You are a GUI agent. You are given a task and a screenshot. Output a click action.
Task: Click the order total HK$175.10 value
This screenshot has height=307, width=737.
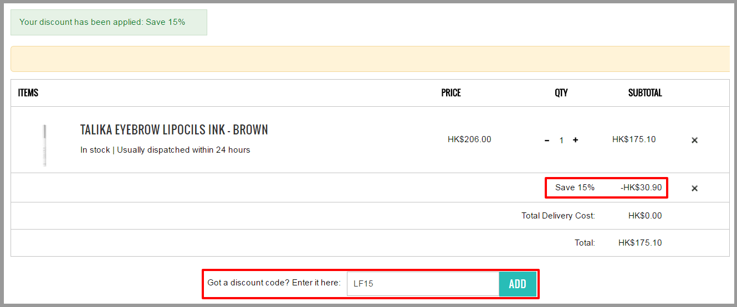coord(640,243)
